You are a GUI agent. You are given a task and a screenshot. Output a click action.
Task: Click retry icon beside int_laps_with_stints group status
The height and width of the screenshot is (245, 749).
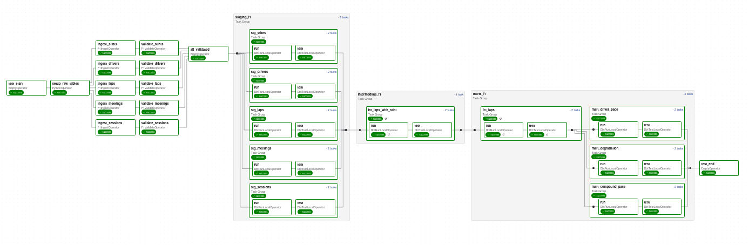(386, 119)
